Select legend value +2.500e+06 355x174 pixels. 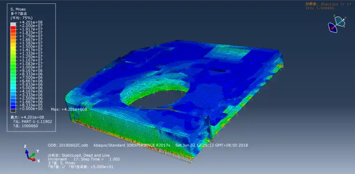[x=31, y=98]
